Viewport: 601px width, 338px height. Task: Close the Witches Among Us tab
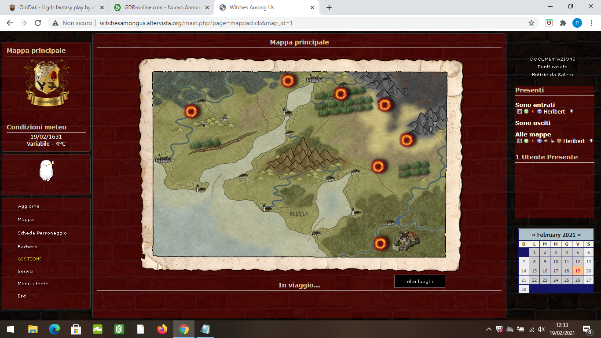[313, 7]
